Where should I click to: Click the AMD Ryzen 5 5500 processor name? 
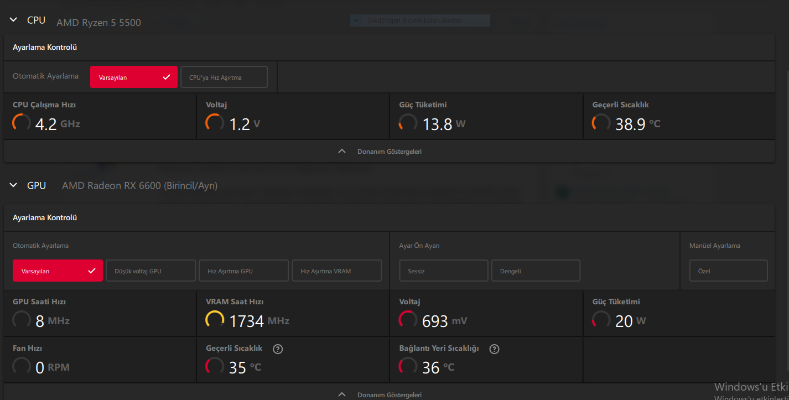(98, 23)
